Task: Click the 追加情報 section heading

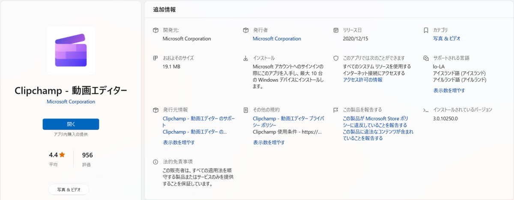Action: 164,9
